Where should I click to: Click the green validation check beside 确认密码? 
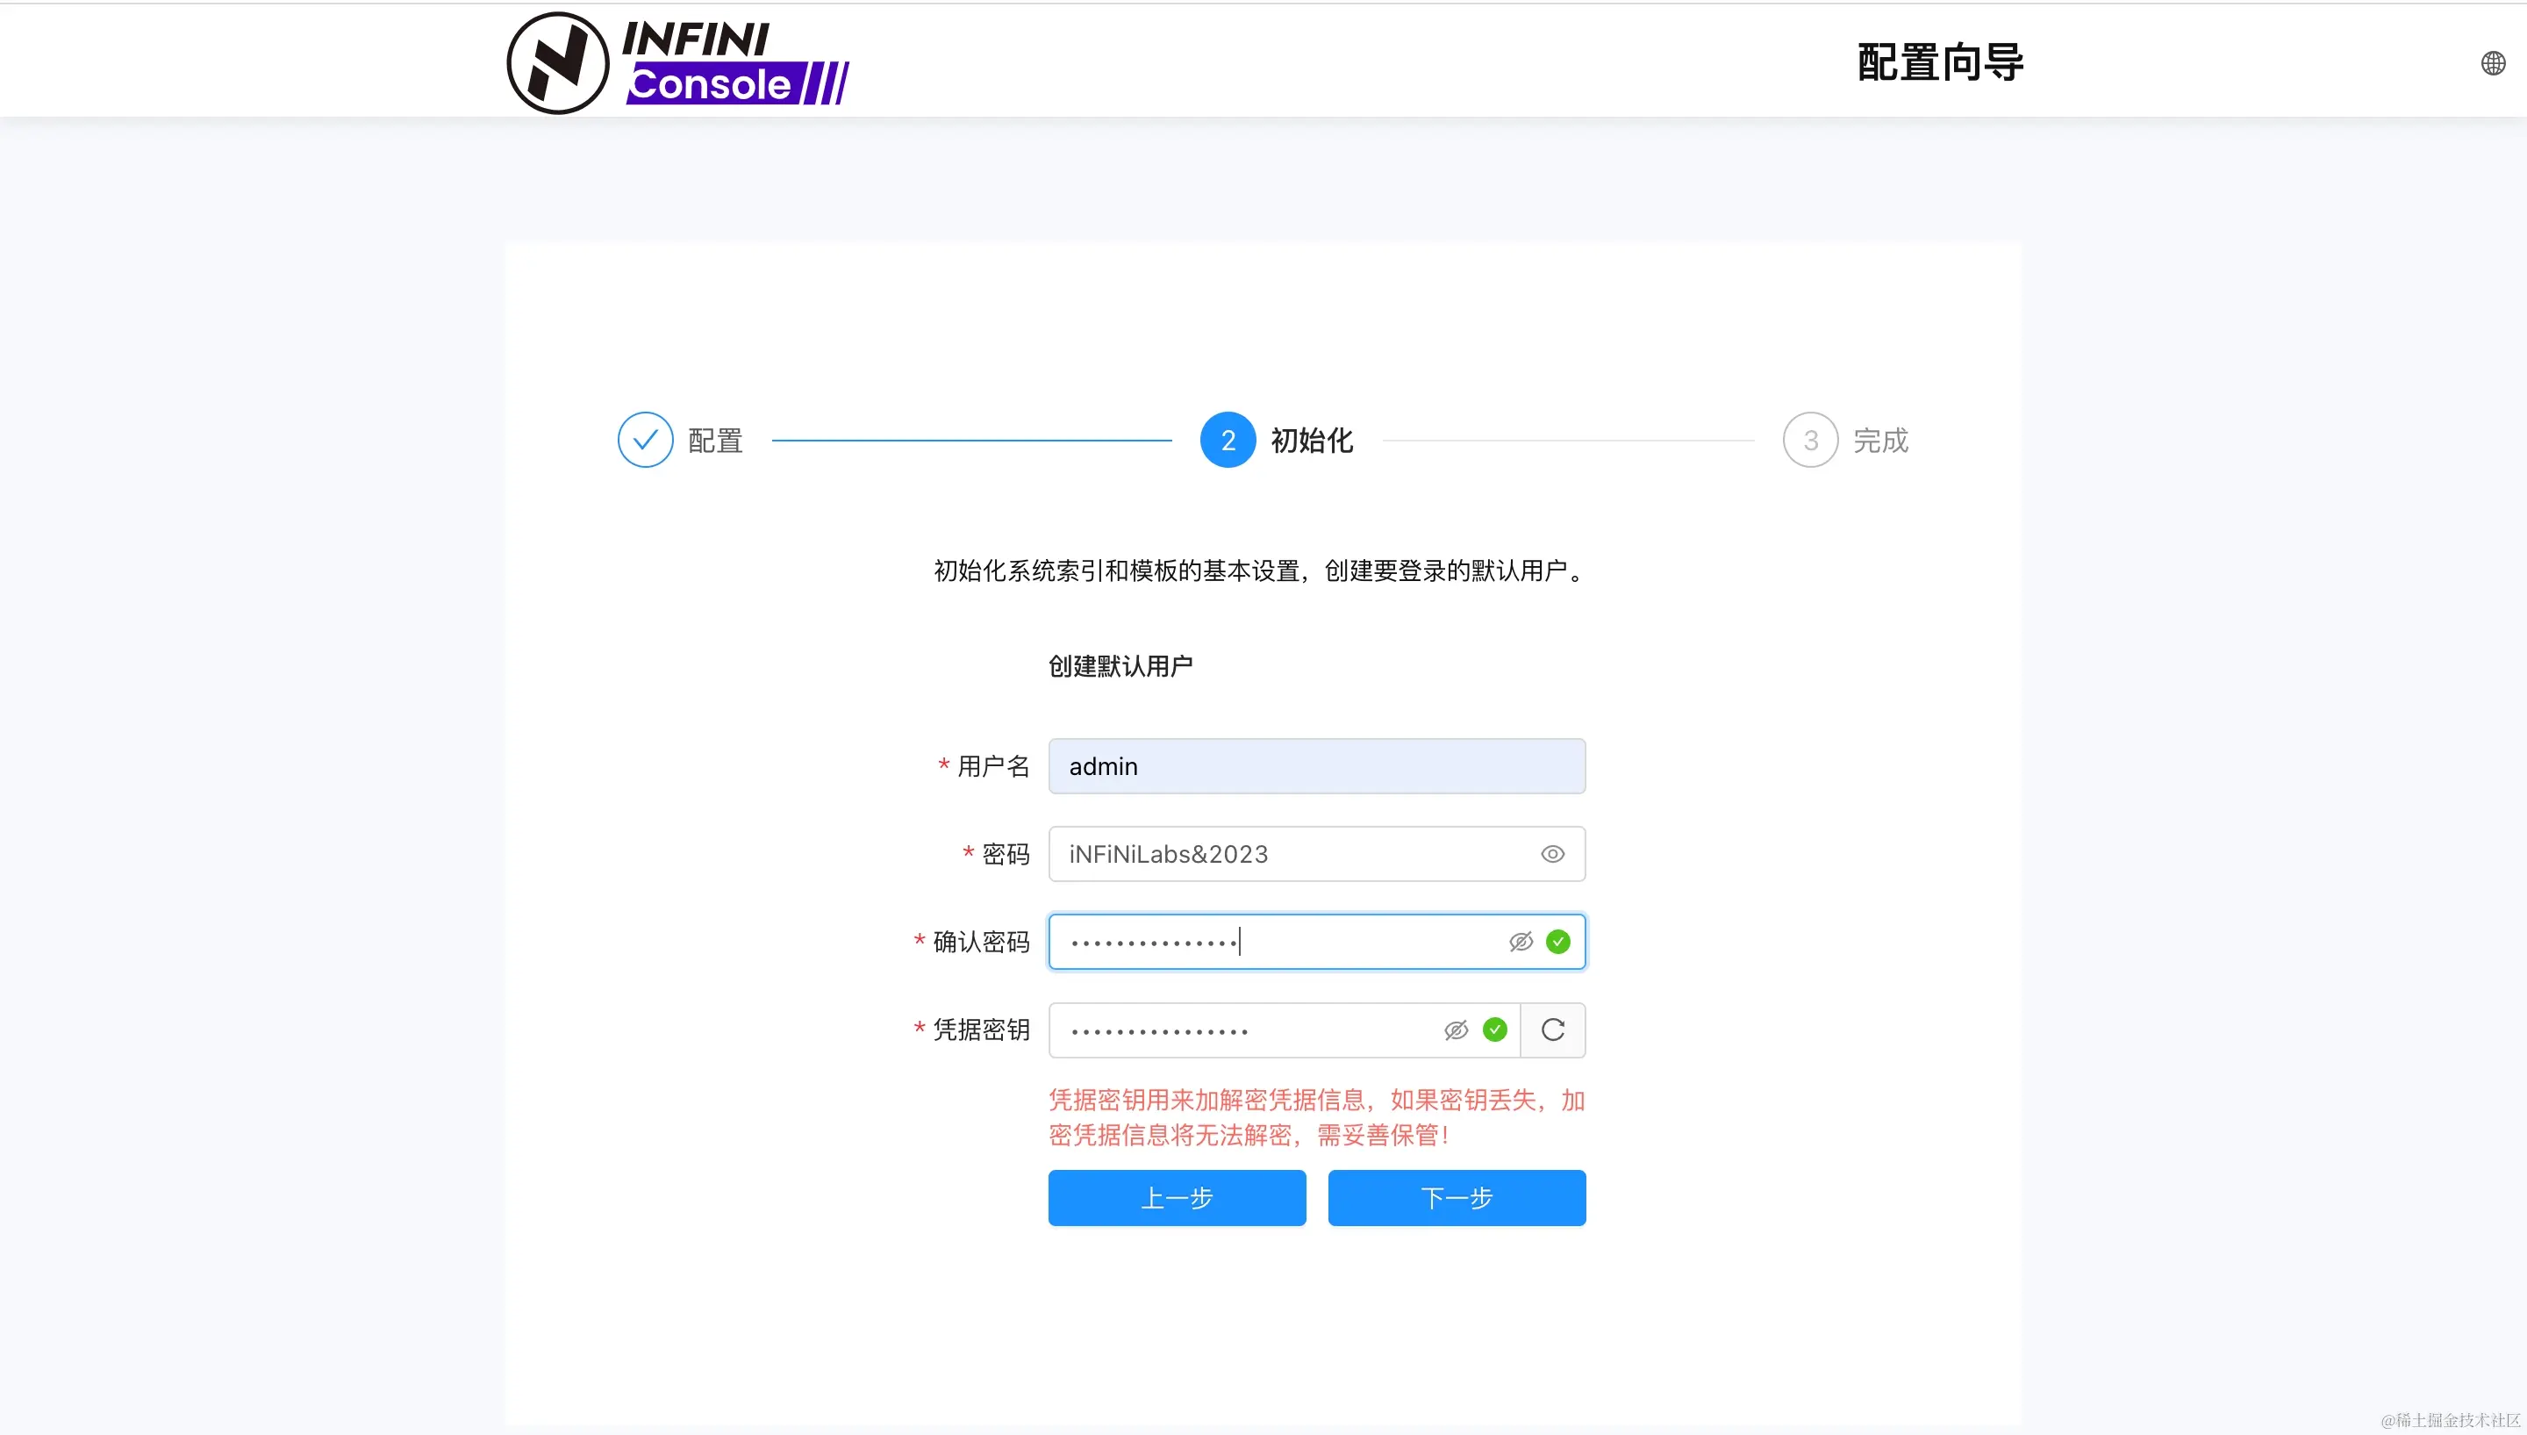point(1557,941)
